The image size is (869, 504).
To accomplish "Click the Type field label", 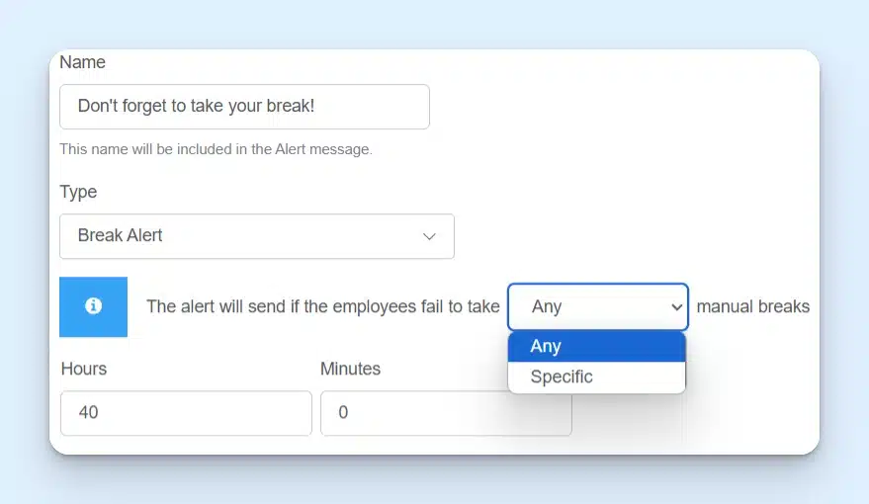I will point(78,192).
